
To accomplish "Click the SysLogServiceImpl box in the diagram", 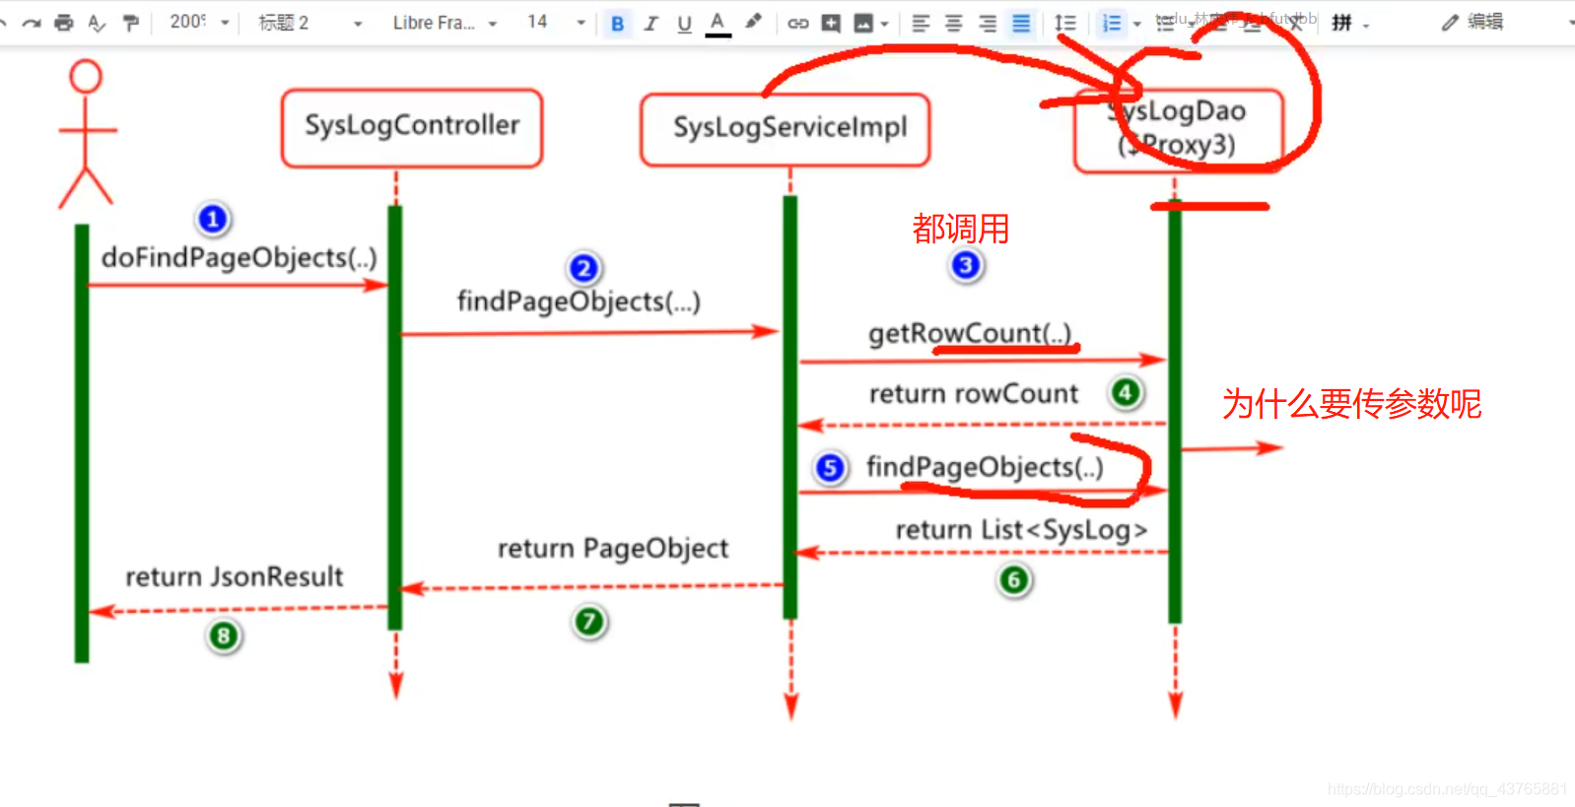I will point(786,130).
